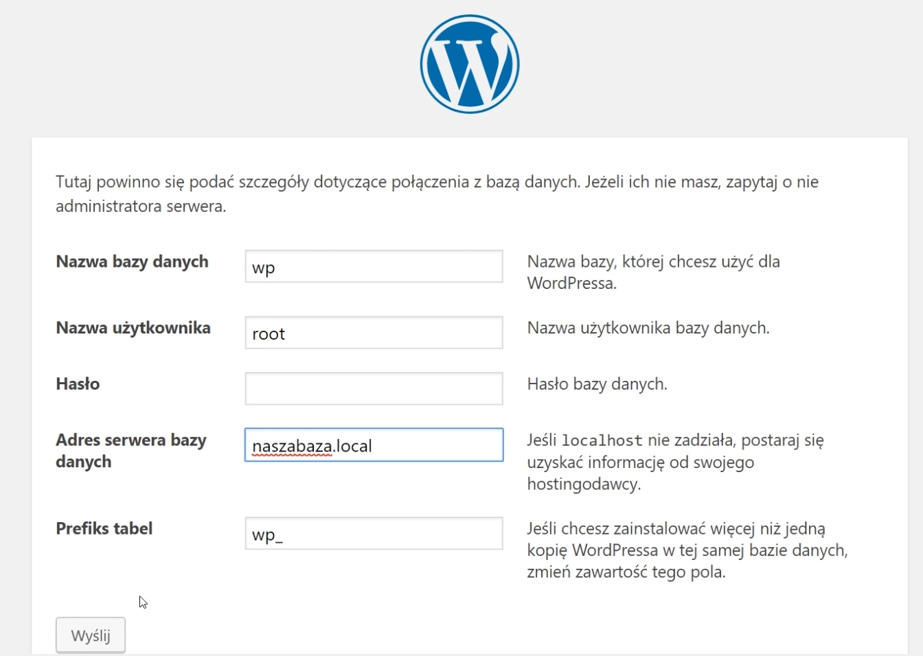The height and width of the screenshot is (656, 923).
Task: Focus the database server field naszabaza.local
Action: click(x=374, y=445)
